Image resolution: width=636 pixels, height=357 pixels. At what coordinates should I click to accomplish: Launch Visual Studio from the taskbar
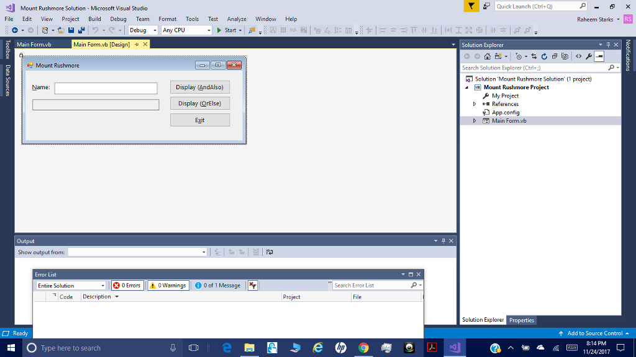[455, 348]
